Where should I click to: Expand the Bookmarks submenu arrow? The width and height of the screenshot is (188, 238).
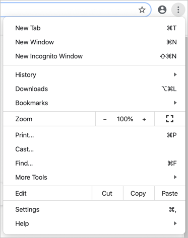tap(175, 103)
